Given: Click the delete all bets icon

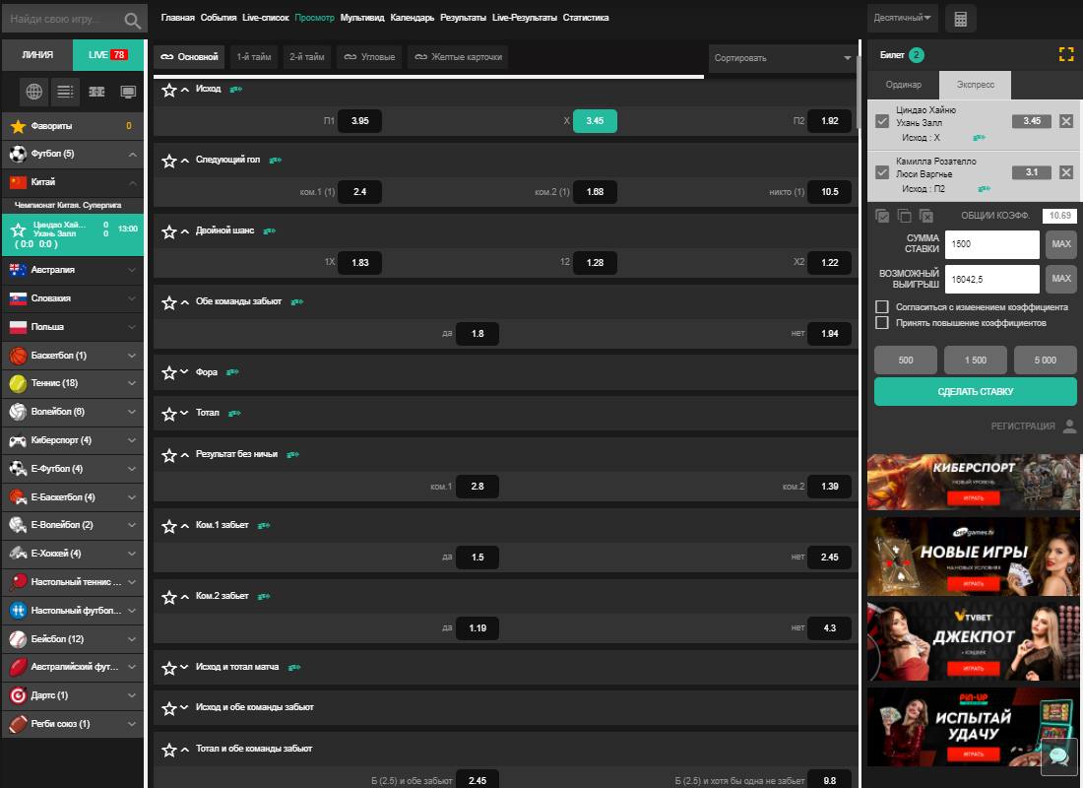Looking at the screenshot, I should point(925,216).
